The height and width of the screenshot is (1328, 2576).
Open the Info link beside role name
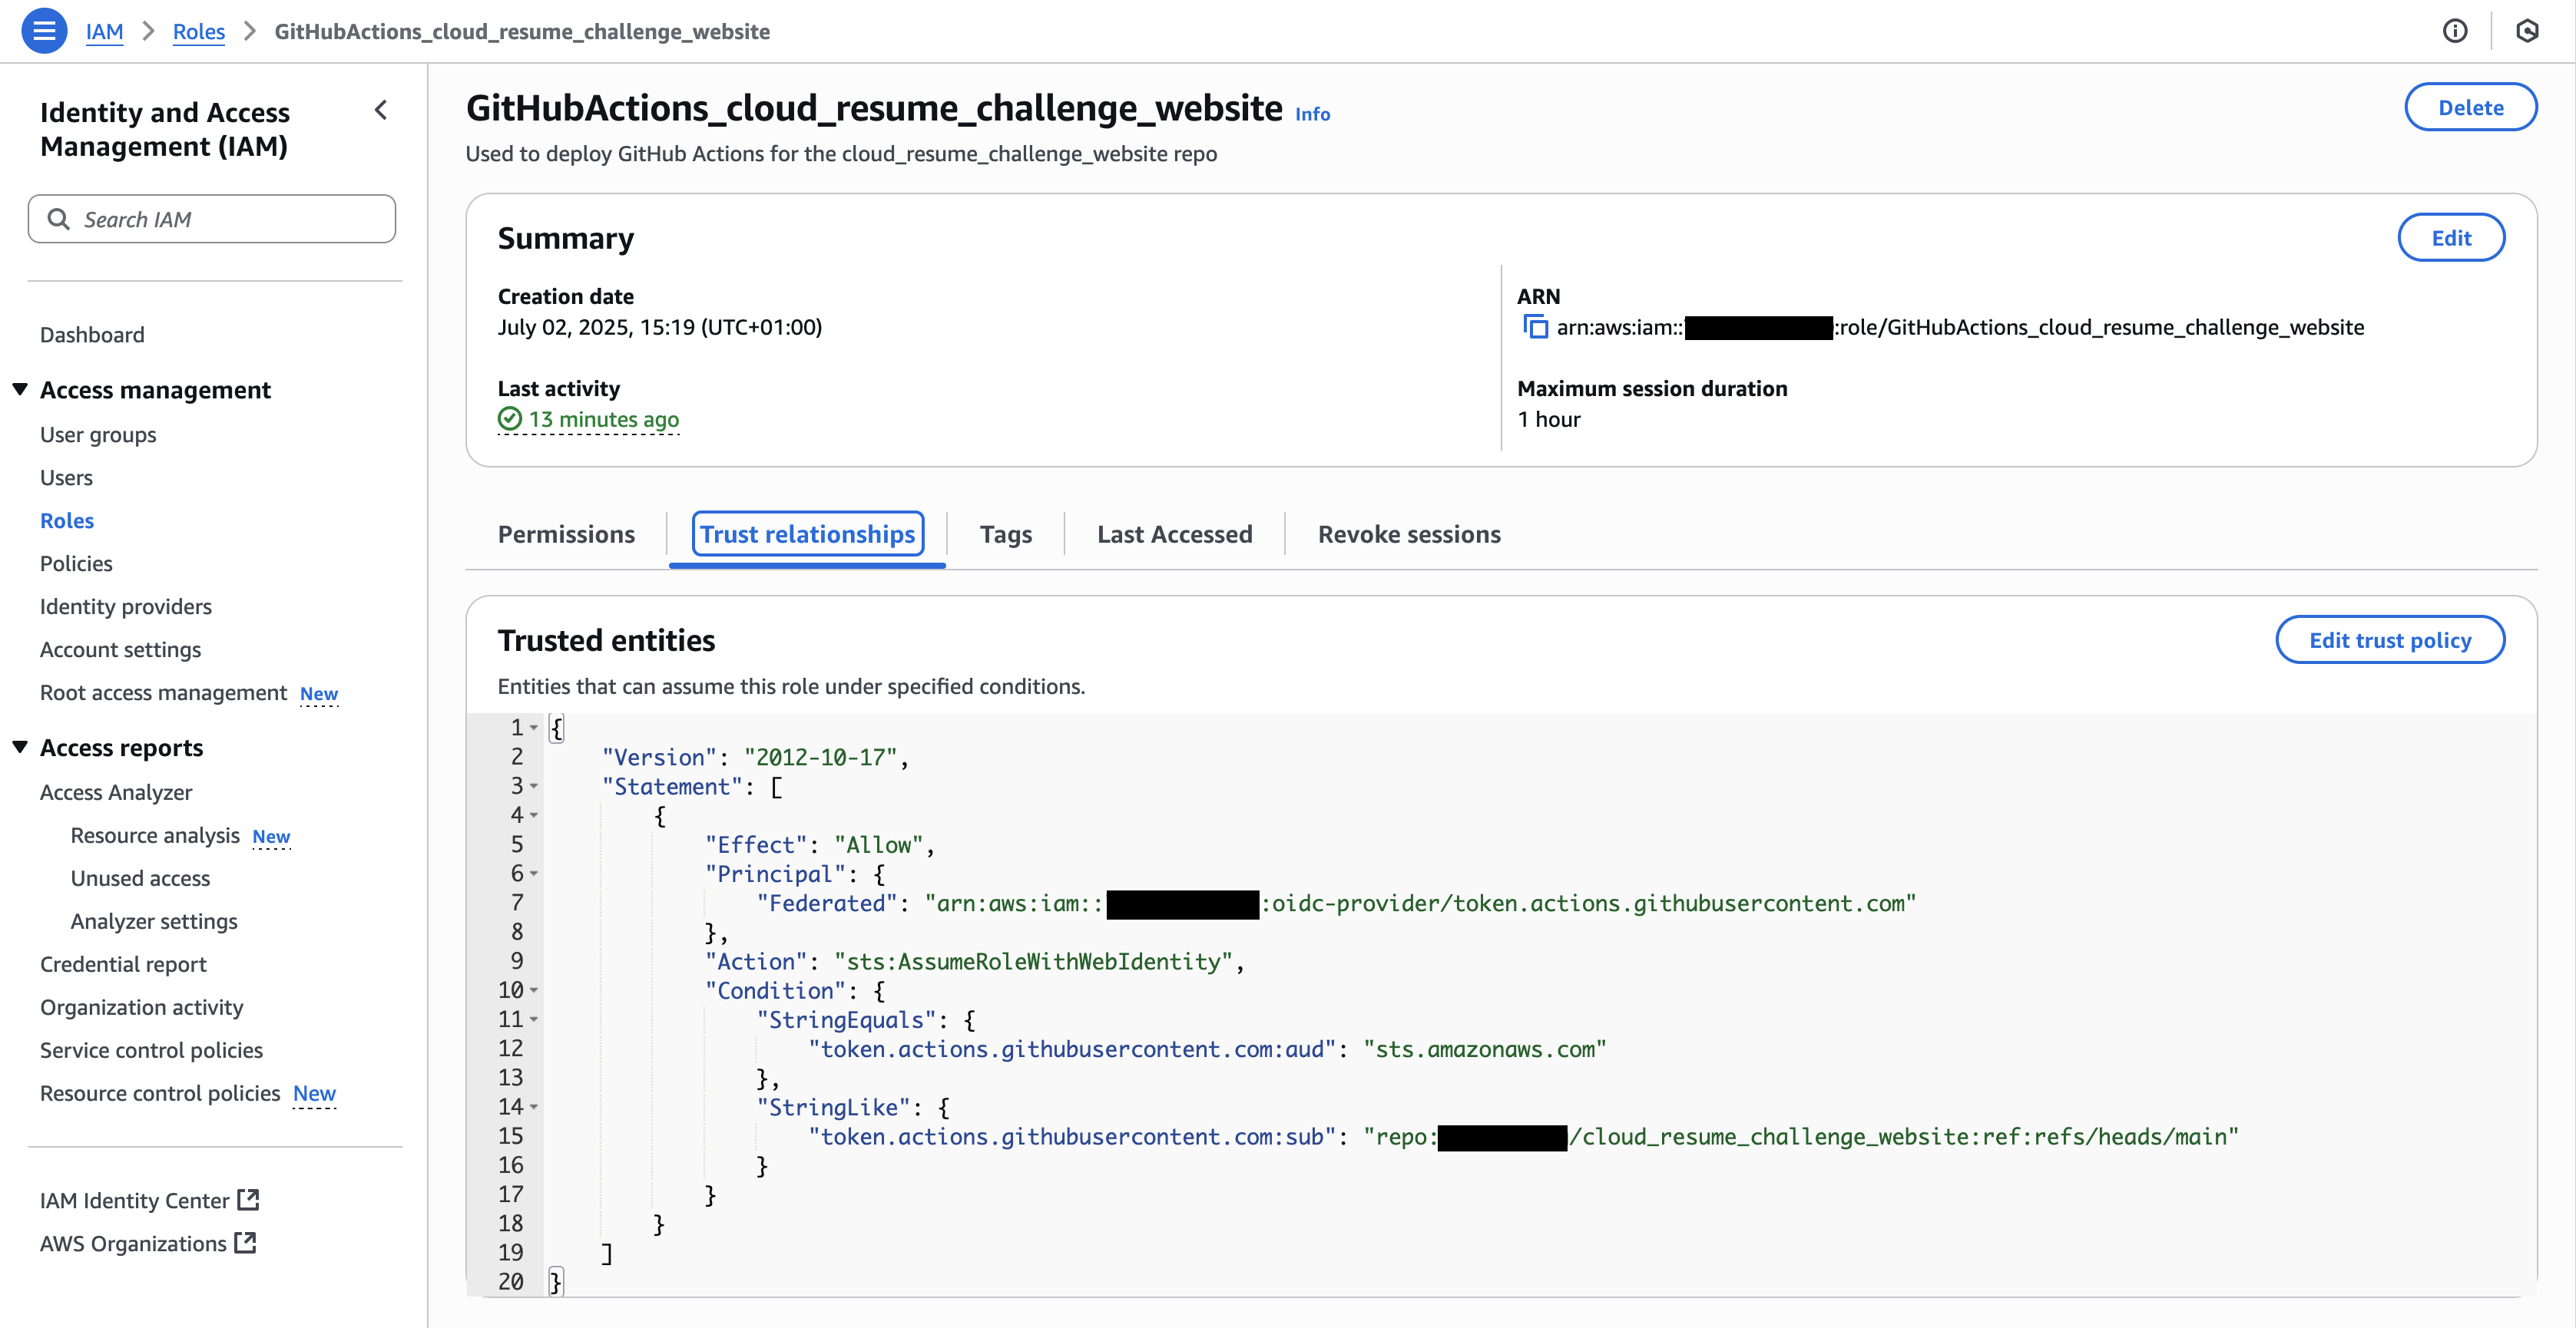(1312, 114)
